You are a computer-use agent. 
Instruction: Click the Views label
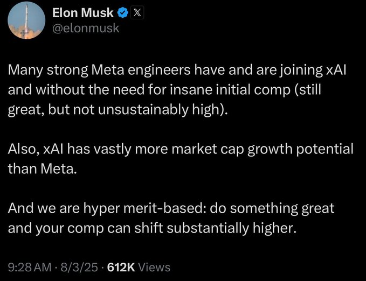[x=154, y=267]
